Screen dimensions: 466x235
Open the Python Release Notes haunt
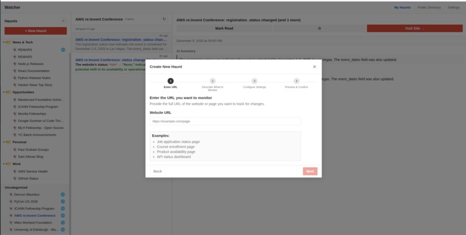click(x=34, y=78)
